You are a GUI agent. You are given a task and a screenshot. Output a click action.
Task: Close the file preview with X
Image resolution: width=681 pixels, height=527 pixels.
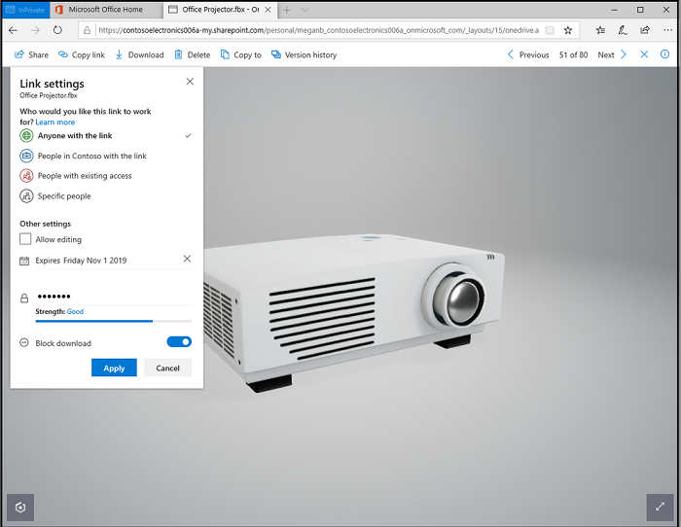pyautogui.click(x=644, y=54)
